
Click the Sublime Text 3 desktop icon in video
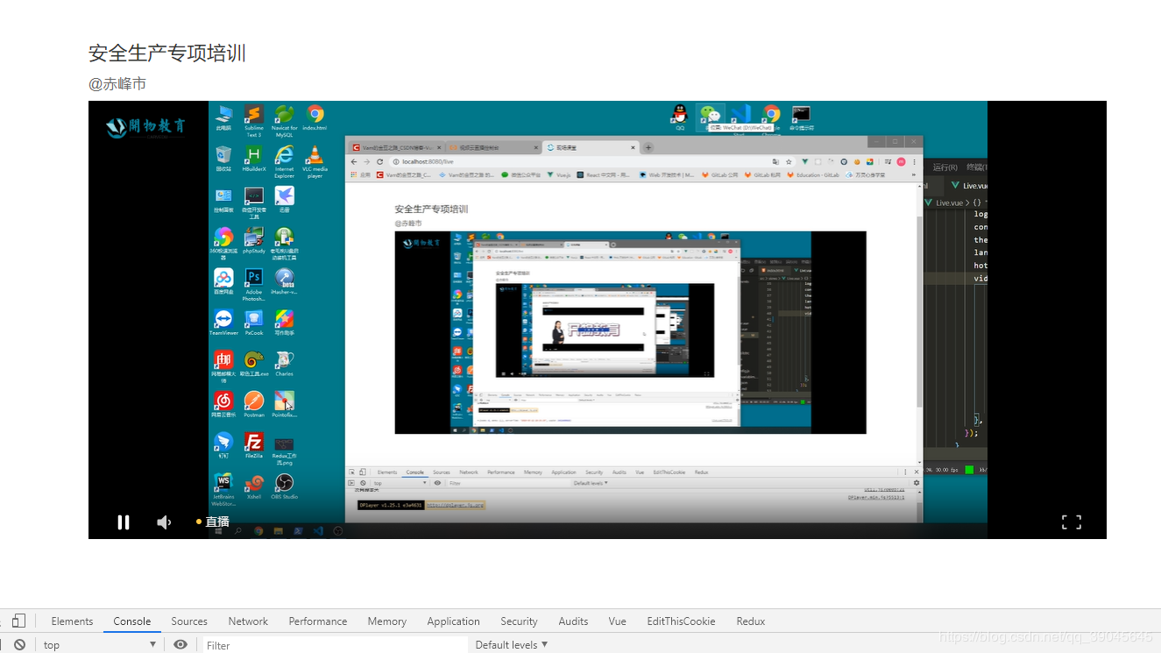click(253, 121)
